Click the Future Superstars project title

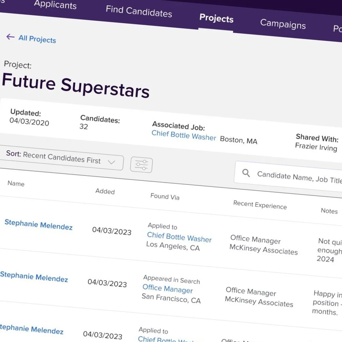76,85
